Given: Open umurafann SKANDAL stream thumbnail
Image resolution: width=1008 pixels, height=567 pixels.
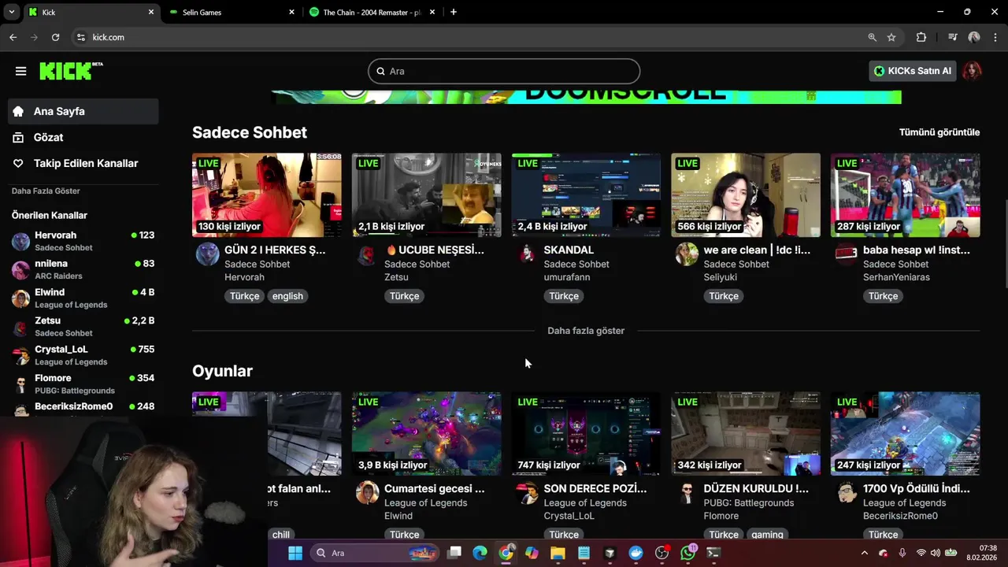Looking at the screenshot, I should 586,195.
